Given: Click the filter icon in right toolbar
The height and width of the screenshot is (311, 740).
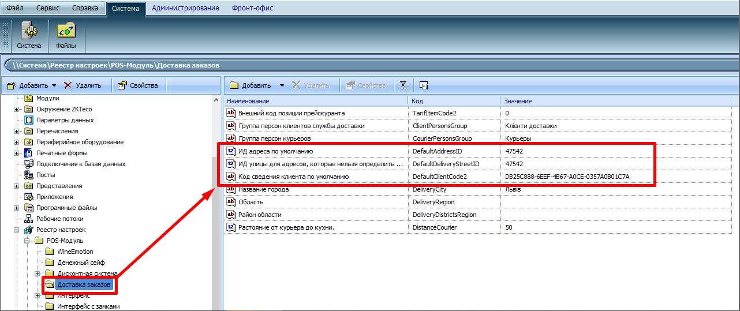Looking at the screenshot, I should coord(405,85).
